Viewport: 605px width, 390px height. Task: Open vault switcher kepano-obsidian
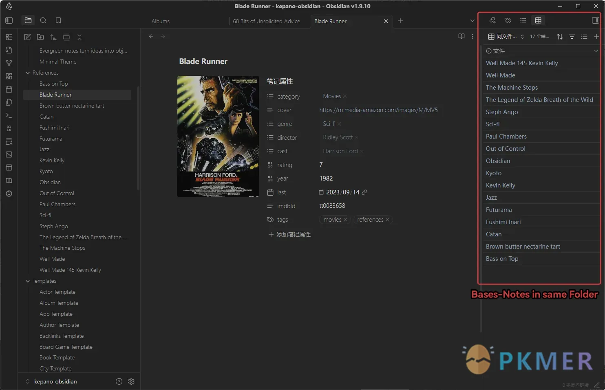(51, 381)
